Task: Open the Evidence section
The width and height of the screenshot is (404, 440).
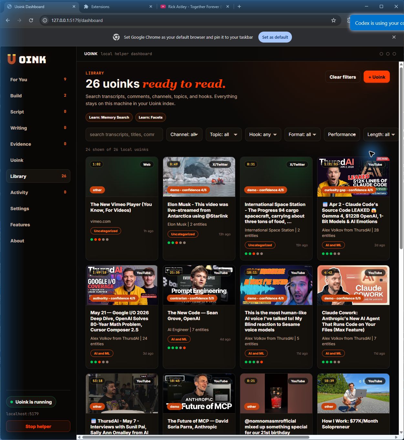Action: (38, 144)
